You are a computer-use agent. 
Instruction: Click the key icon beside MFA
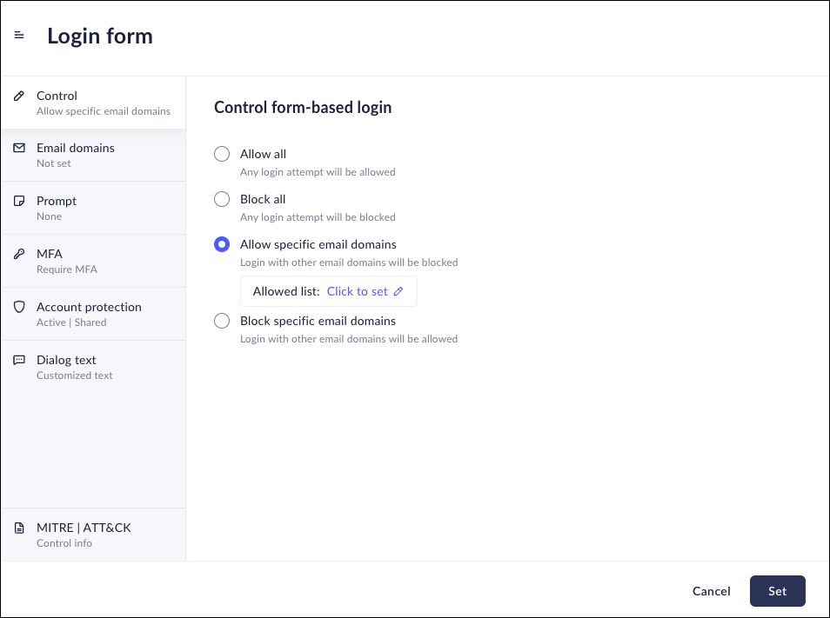[x=19, y=254]
